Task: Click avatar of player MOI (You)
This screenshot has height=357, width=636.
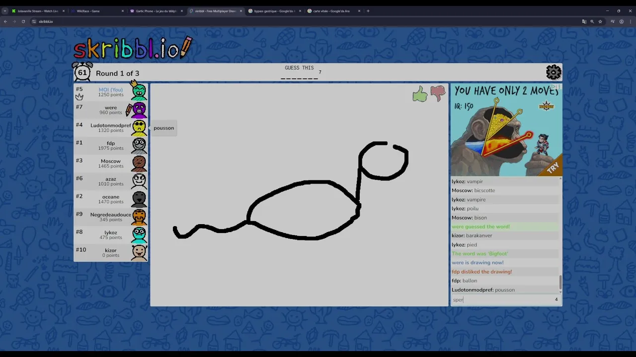Action: click(139, 91)
